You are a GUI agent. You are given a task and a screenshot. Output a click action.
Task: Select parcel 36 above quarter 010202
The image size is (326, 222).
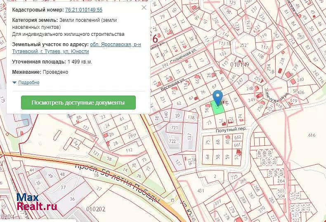coord(72,199)
